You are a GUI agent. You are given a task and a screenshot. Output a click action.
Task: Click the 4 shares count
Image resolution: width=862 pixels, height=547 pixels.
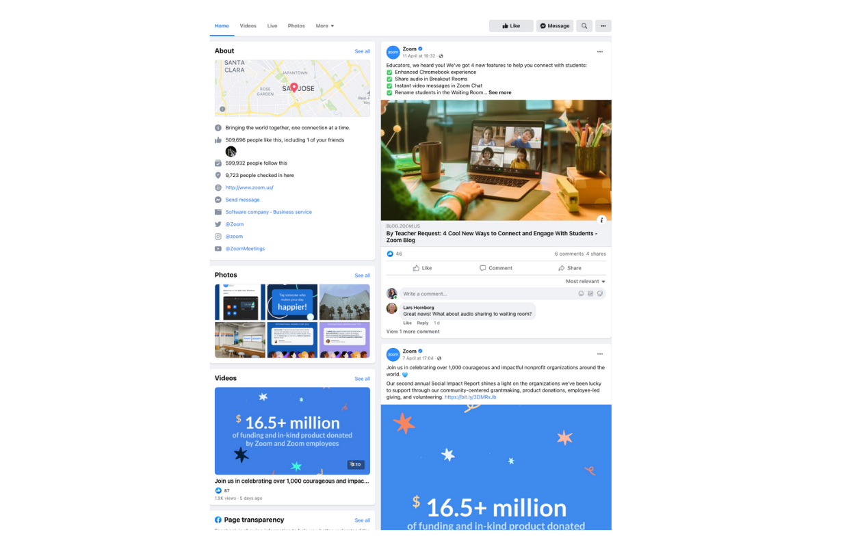(x=596, y=254)
